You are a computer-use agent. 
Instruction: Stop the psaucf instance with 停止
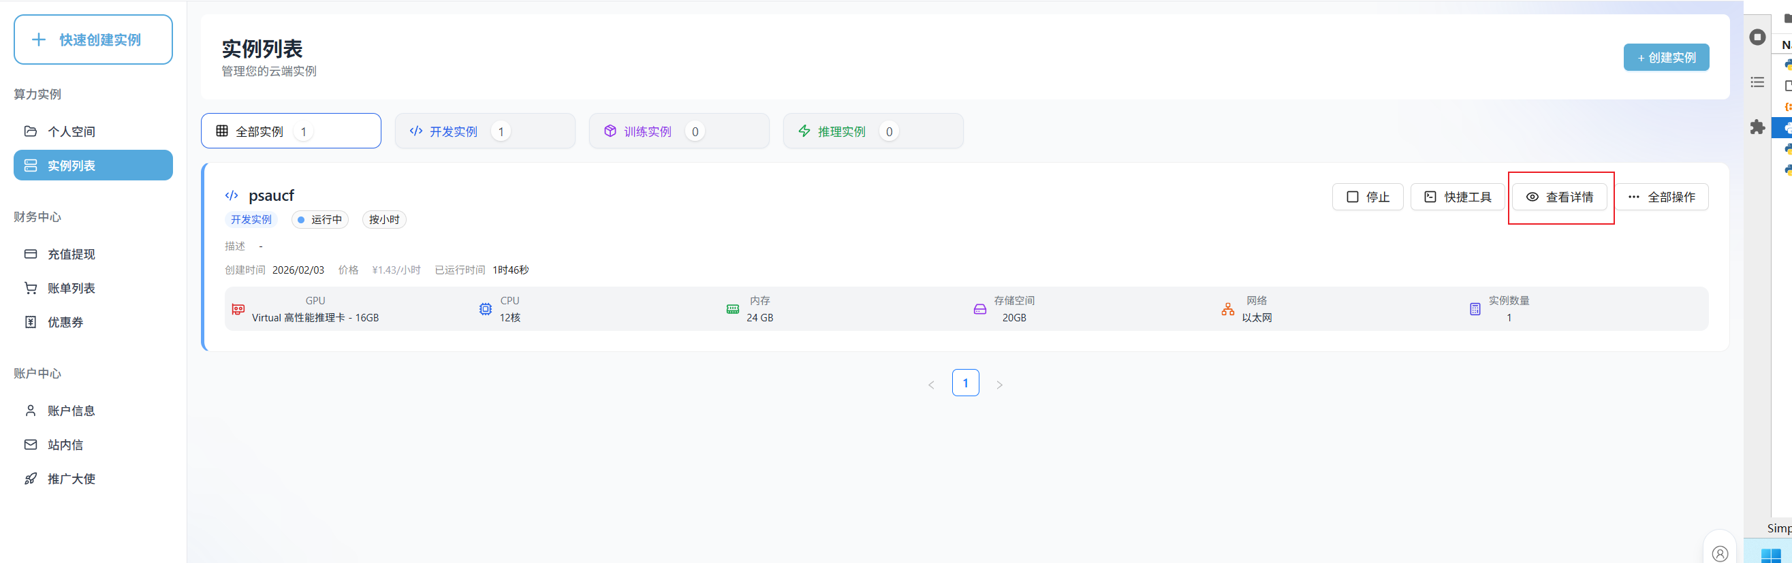click(1368, 197)
